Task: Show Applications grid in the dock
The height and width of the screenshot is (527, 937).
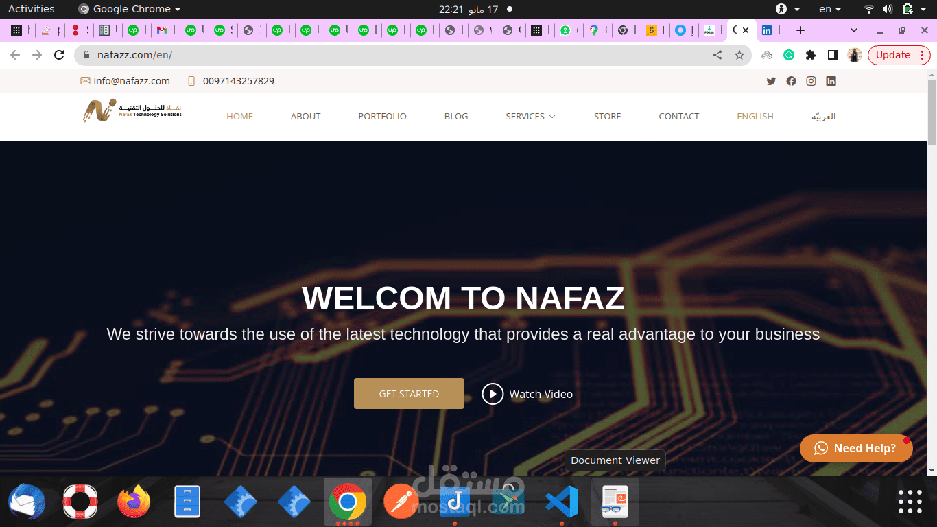Action: point(910,502)
